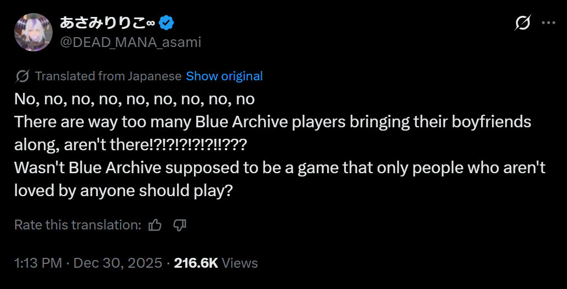The width and height of the screenshot is (567, 289).
Task: Click the last line "loved by anyone should play?"
Action: 124,191
